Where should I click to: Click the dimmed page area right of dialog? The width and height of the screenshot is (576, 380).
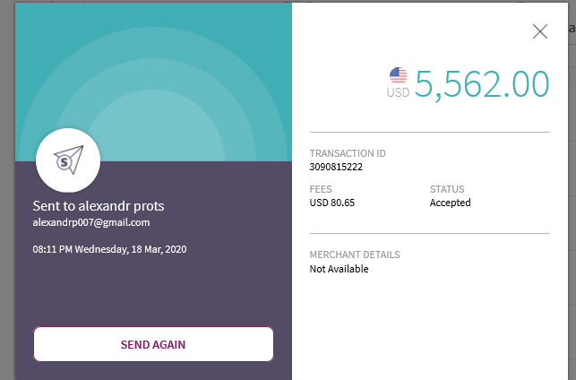pyautogui.click(x=572, y=190)
